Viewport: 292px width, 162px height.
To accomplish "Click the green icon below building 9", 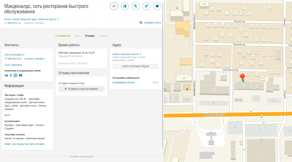I will [271, 90].
